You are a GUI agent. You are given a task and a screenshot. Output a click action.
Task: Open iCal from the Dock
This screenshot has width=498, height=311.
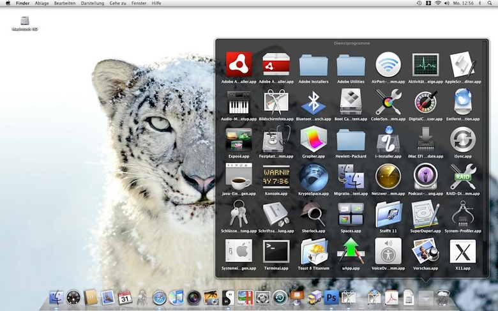(124, 298)
